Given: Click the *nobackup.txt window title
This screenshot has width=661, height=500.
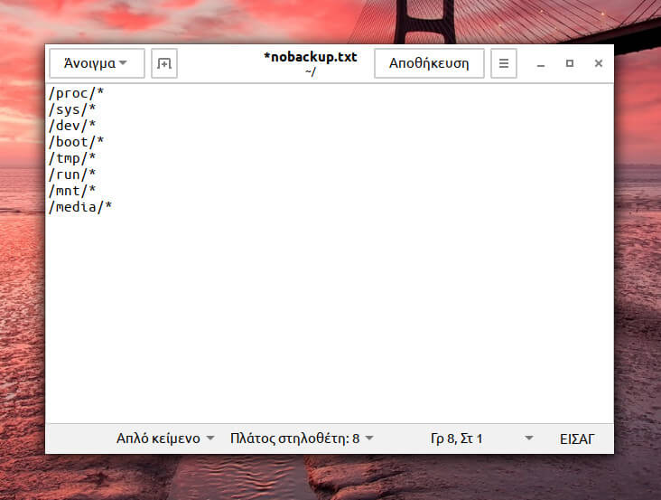Looking at the screenshot, I should [311, 57].
